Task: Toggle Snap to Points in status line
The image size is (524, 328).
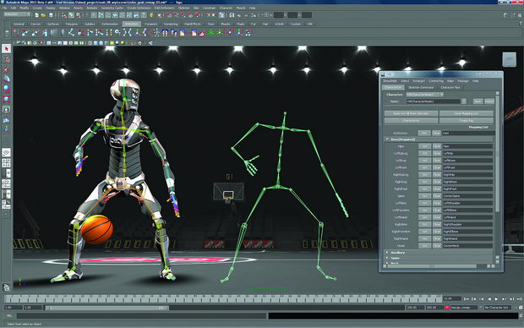Action: pos(183,15)
